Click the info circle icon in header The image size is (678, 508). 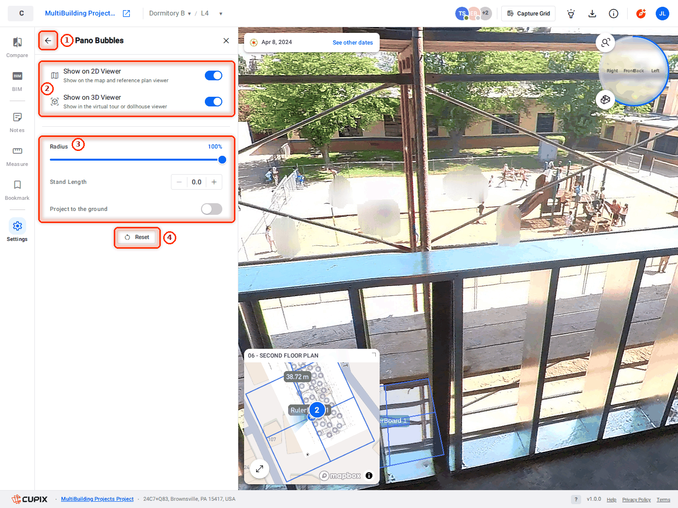(x=613, y=14)
